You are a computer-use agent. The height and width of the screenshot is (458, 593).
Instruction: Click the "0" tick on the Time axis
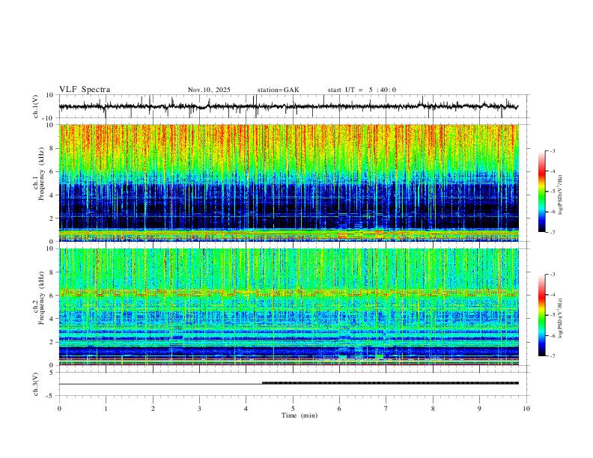(59, 409)
